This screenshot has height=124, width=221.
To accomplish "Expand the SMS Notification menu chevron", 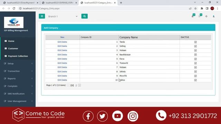I will (32, 94).
